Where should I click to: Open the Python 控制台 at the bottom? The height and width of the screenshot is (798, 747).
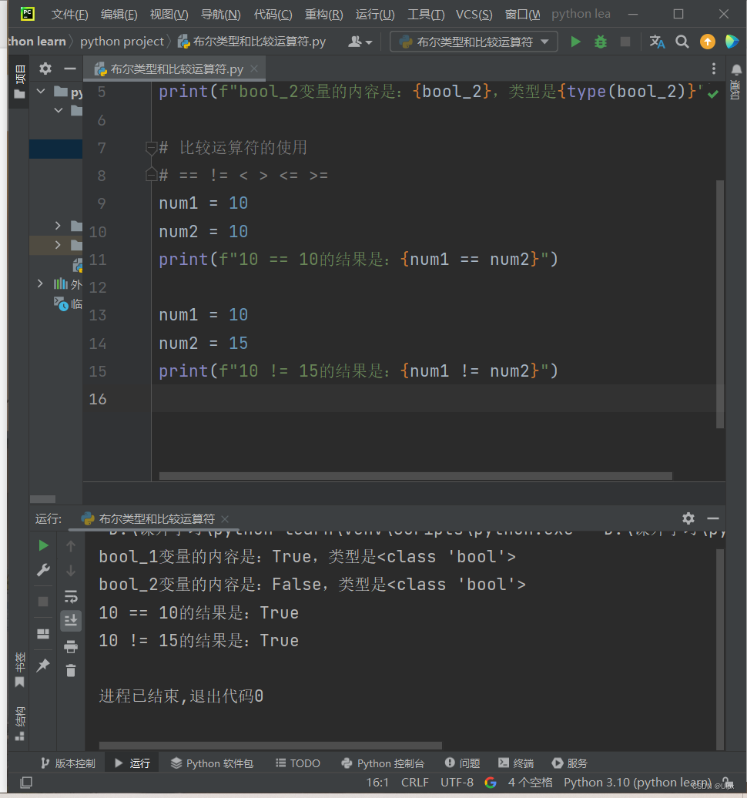point(384,763)
